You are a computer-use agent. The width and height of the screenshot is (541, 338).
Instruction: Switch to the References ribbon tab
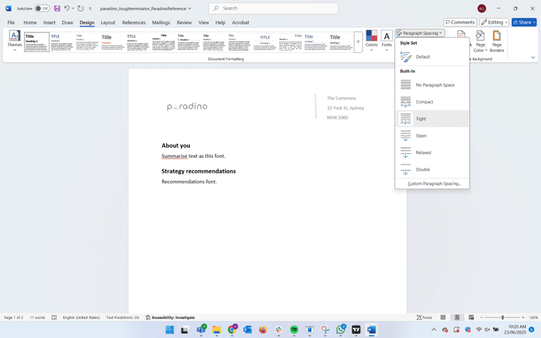tap(134, 22)
